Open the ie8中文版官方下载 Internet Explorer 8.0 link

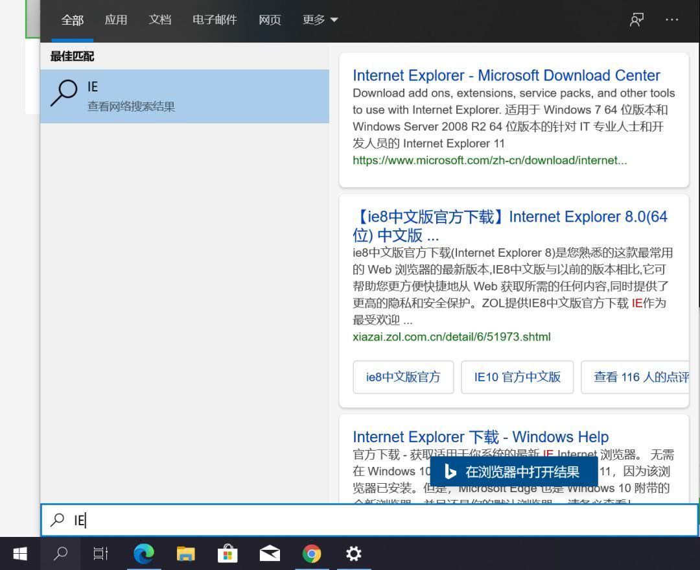(x=510, y=226)
